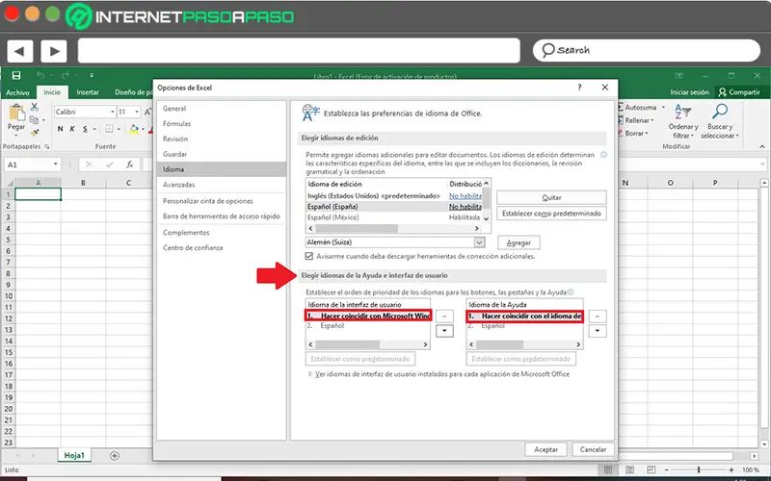Click browser forward arrow button
This screenshot has height=481, width=771.
pyautogui.click(x=54, y=51)
